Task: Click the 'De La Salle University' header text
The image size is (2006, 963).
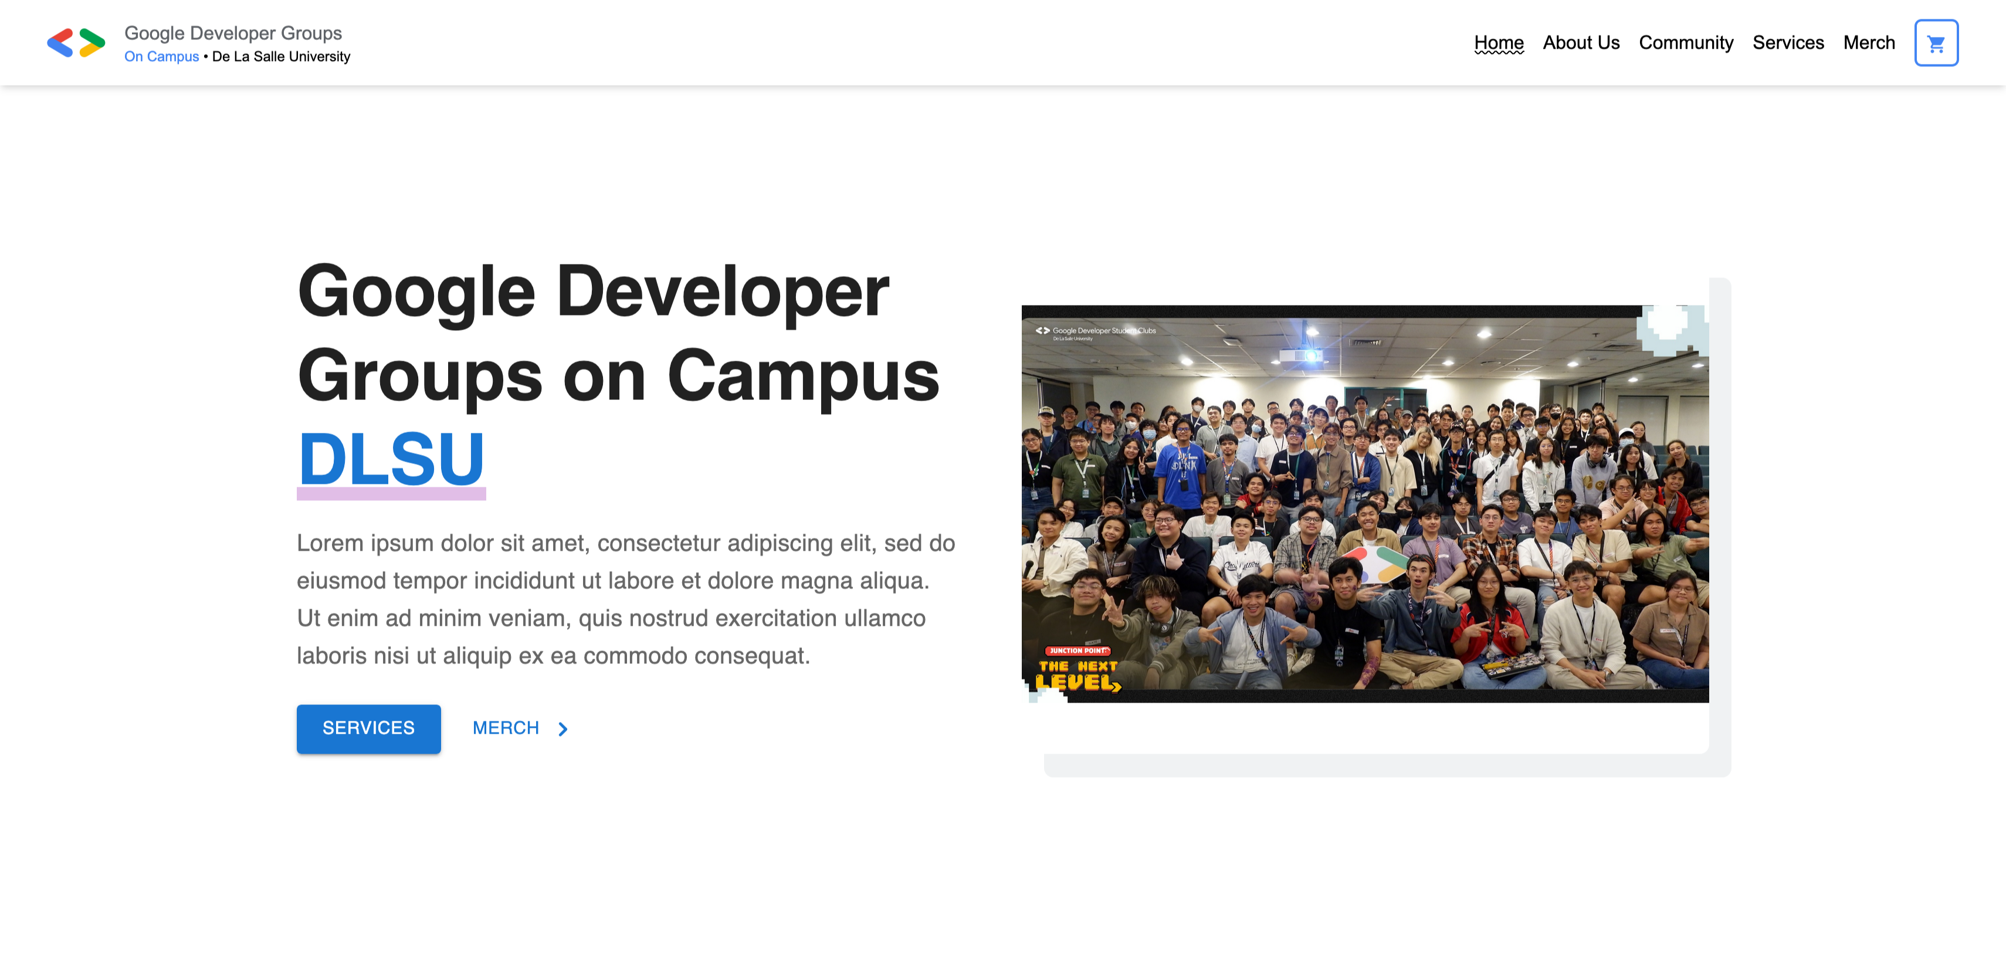Action: tap(281, 57)
